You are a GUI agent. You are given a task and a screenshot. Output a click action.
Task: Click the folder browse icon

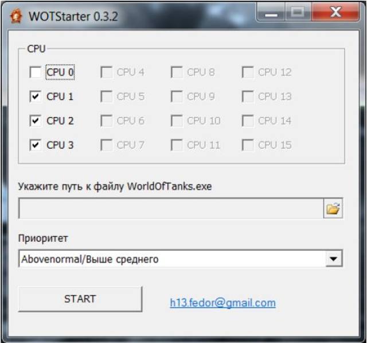333,208
